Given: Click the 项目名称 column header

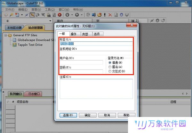Looking at the screenshot, I should coord(23,102).
